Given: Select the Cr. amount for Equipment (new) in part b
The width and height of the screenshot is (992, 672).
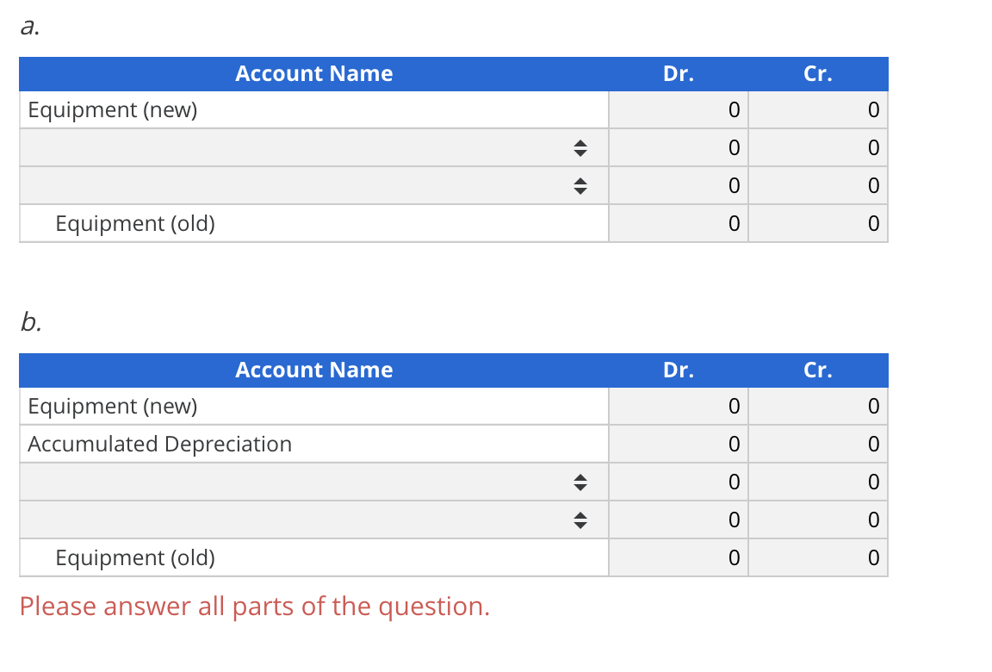Looking at the screenshot, I should click(x=818, y=406).
